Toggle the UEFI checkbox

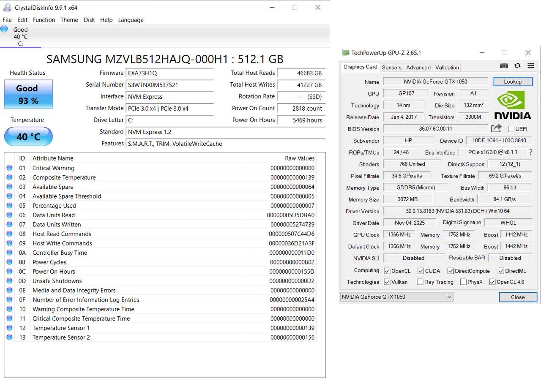[x=511, y=129]
